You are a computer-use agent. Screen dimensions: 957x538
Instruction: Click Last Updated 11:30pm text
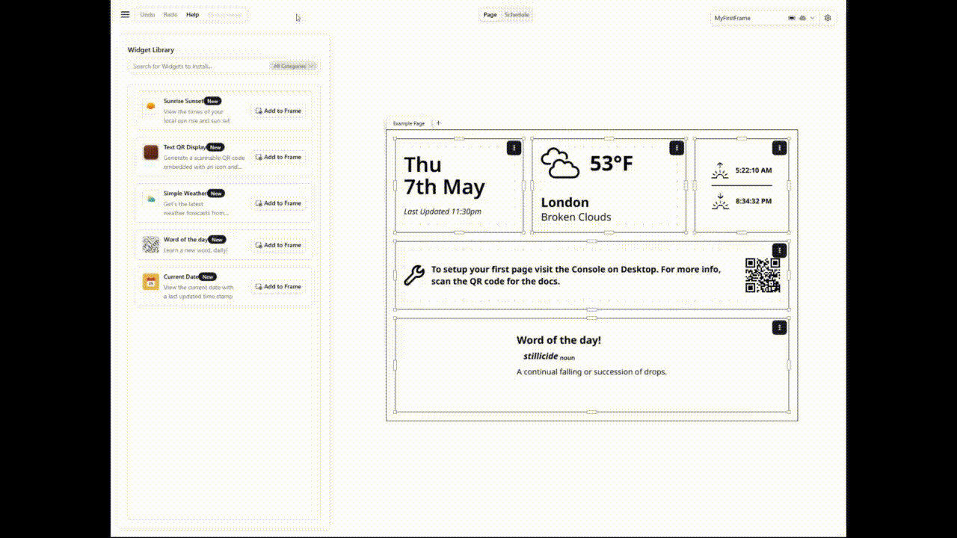(x=443, y=211)
